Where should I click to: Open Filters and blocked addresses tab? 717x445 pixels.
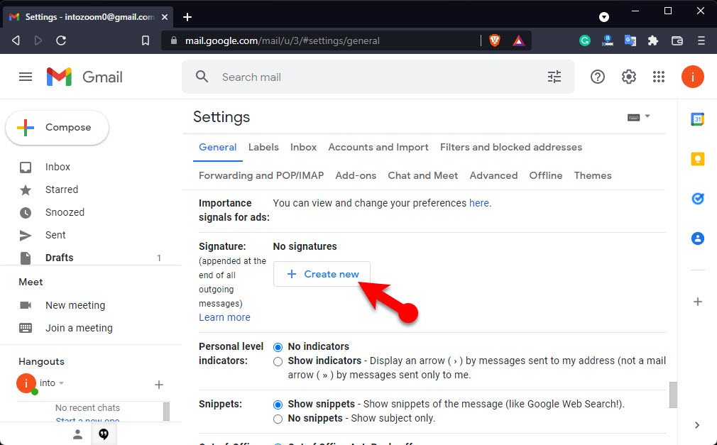coord(510,147)
